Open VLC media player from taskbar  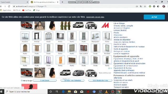coord(106,92)
